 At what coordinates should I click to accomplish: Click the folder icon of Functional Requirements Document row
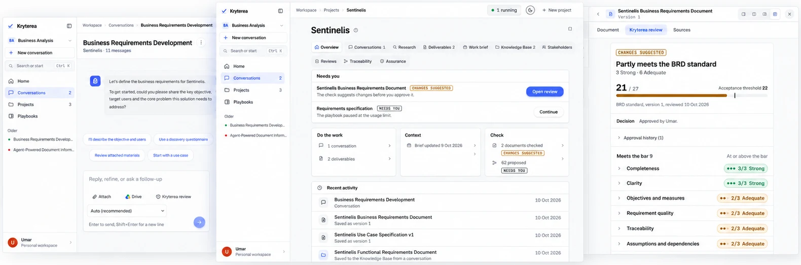click(323, 255)
